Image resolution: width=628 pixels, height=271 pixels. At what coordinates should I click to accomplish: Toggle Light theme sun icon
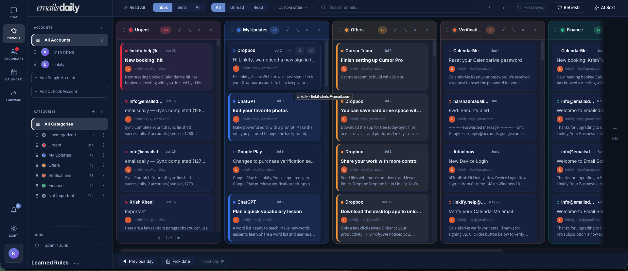point(13,231)
